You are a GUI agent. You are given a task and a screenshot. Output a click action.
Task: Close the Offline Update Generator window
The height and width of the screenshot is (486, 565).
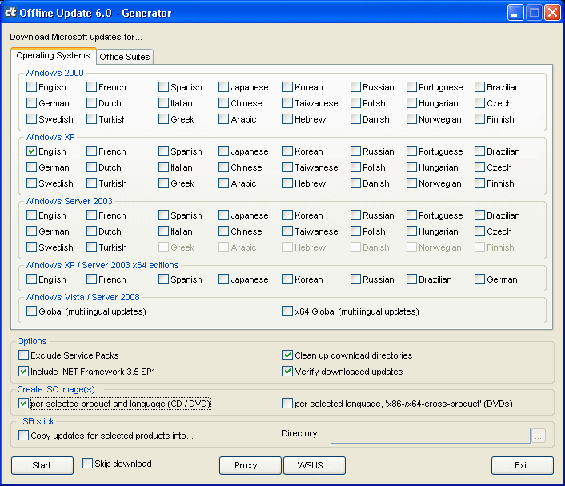pyautogui.click(x=552, y=13)
